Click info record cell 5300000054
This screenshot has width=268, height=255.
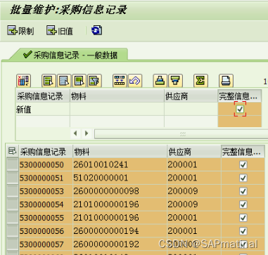click(46, 204)
